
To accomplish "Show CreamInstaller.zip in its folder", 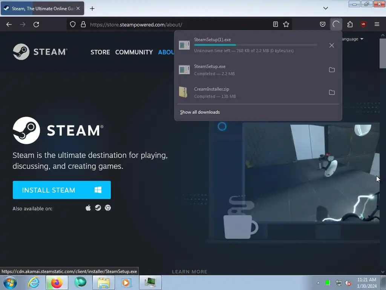I will (x=332, y=93).
